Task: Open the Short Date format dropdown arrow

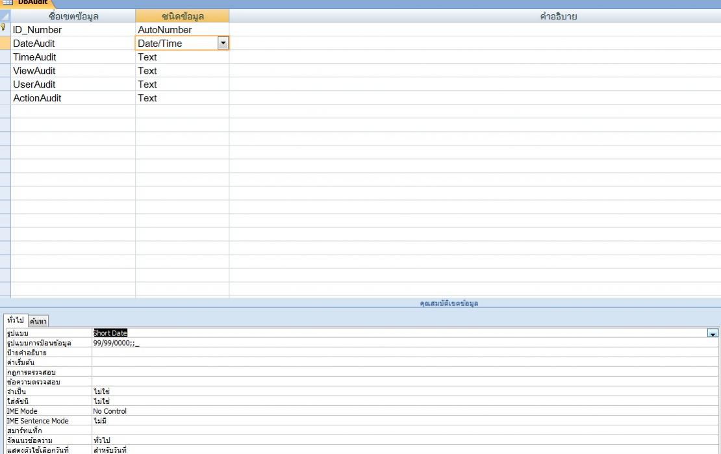Action: tap(713, 333)
